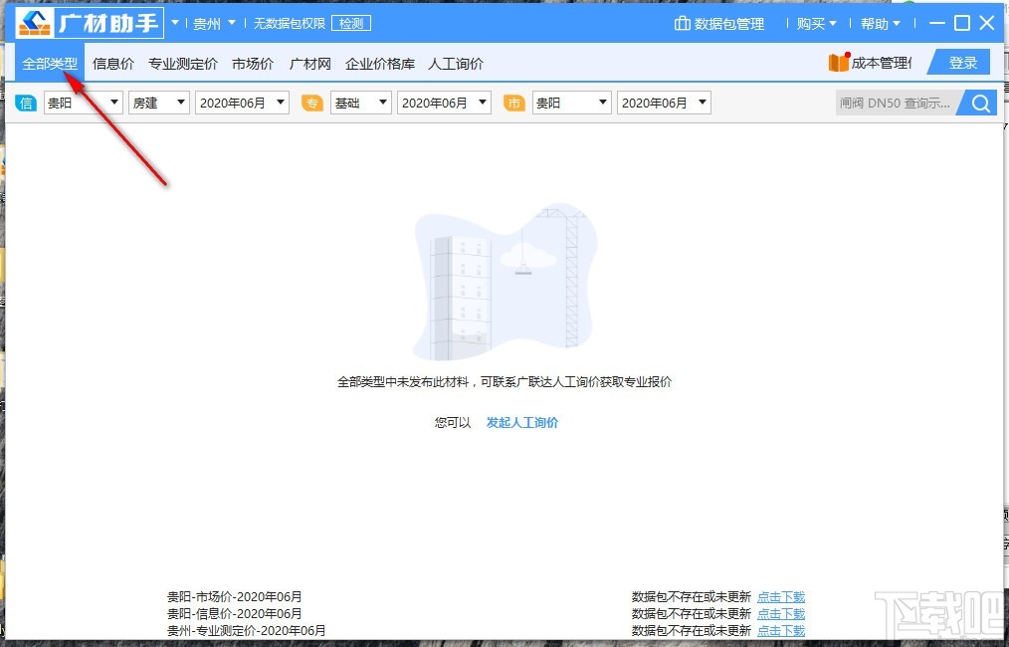Switch to the 人工询价 tab
1009x647 pixels.
coord(456,63)
